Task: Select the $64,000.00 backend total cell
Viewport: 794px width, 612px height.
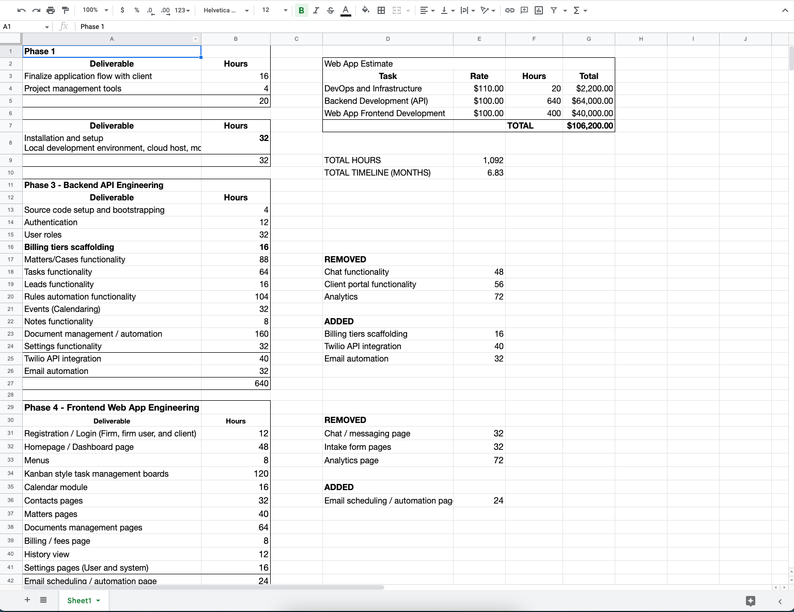Action: (x=589, y=101)
